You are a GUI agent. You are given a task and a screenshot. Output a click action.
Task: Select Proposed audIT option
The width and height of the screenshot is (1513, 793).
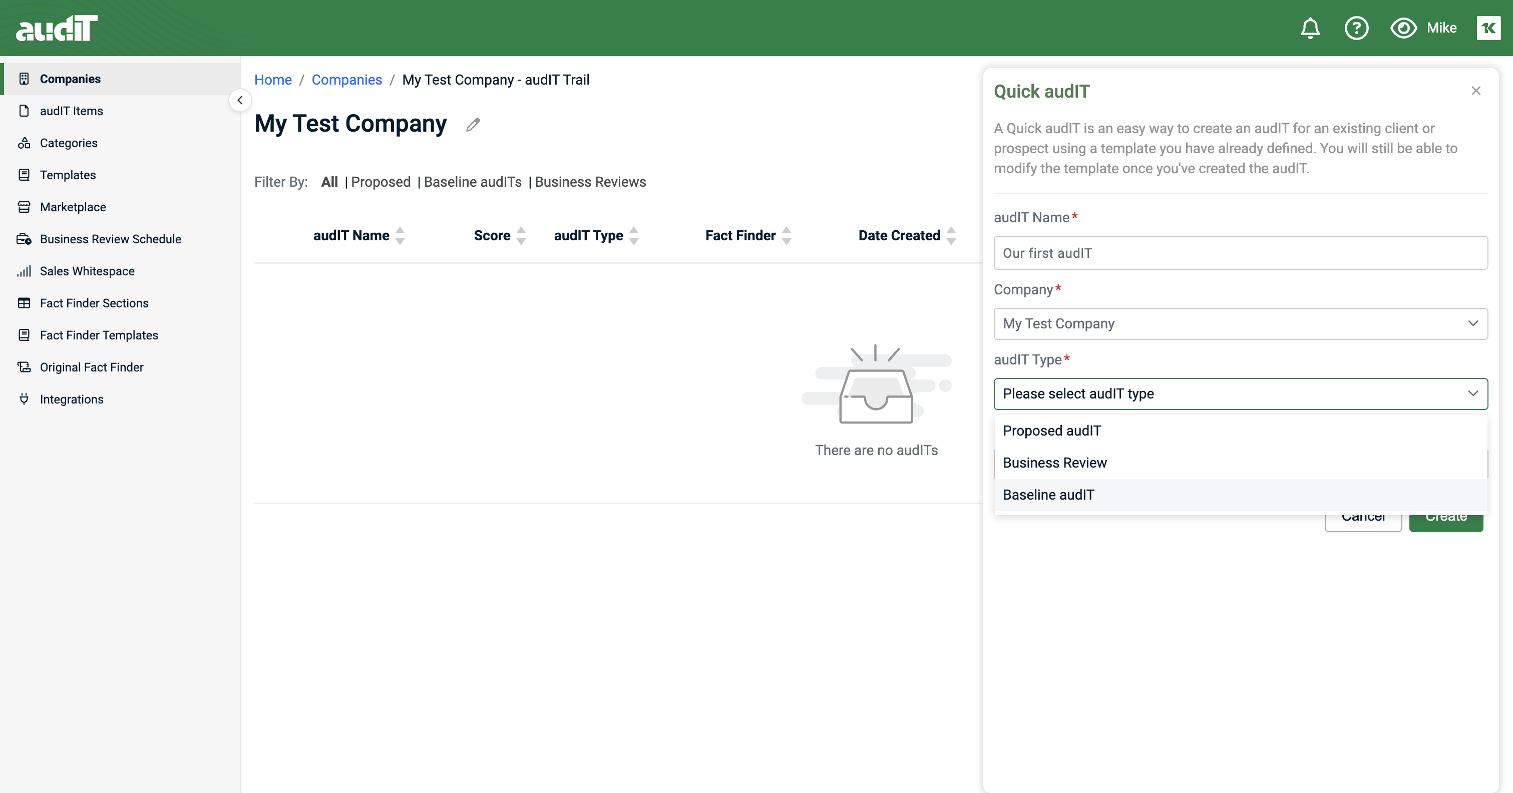pos(1241,431)
